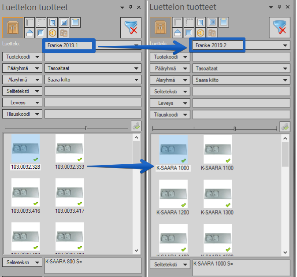Select sink thumbnail 103.0033.416
Screen dimensions: 297x277
(26, 192)
